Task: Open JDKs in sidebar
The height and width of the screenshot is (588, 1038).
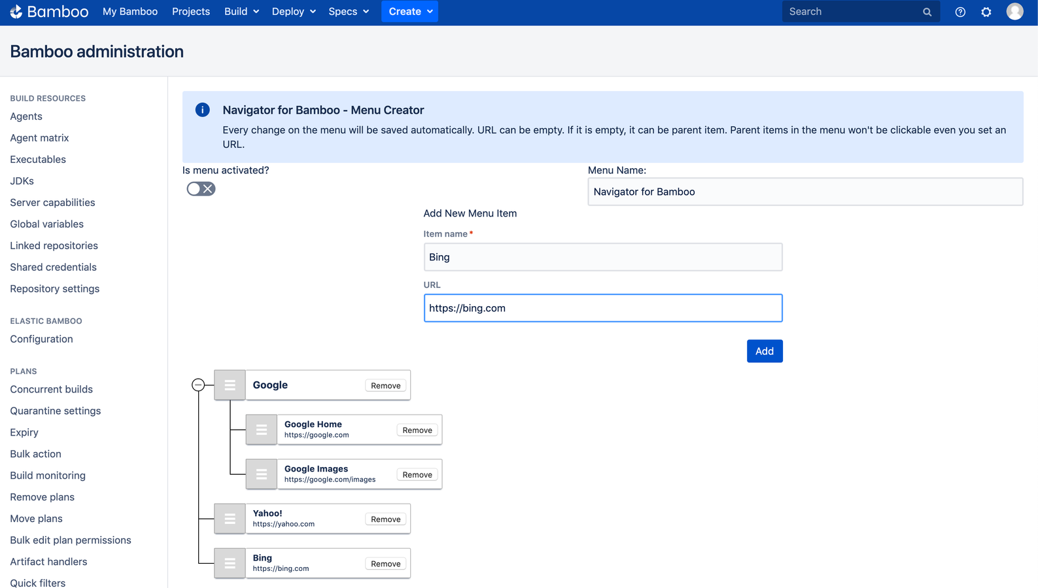Action: (22, 181)
